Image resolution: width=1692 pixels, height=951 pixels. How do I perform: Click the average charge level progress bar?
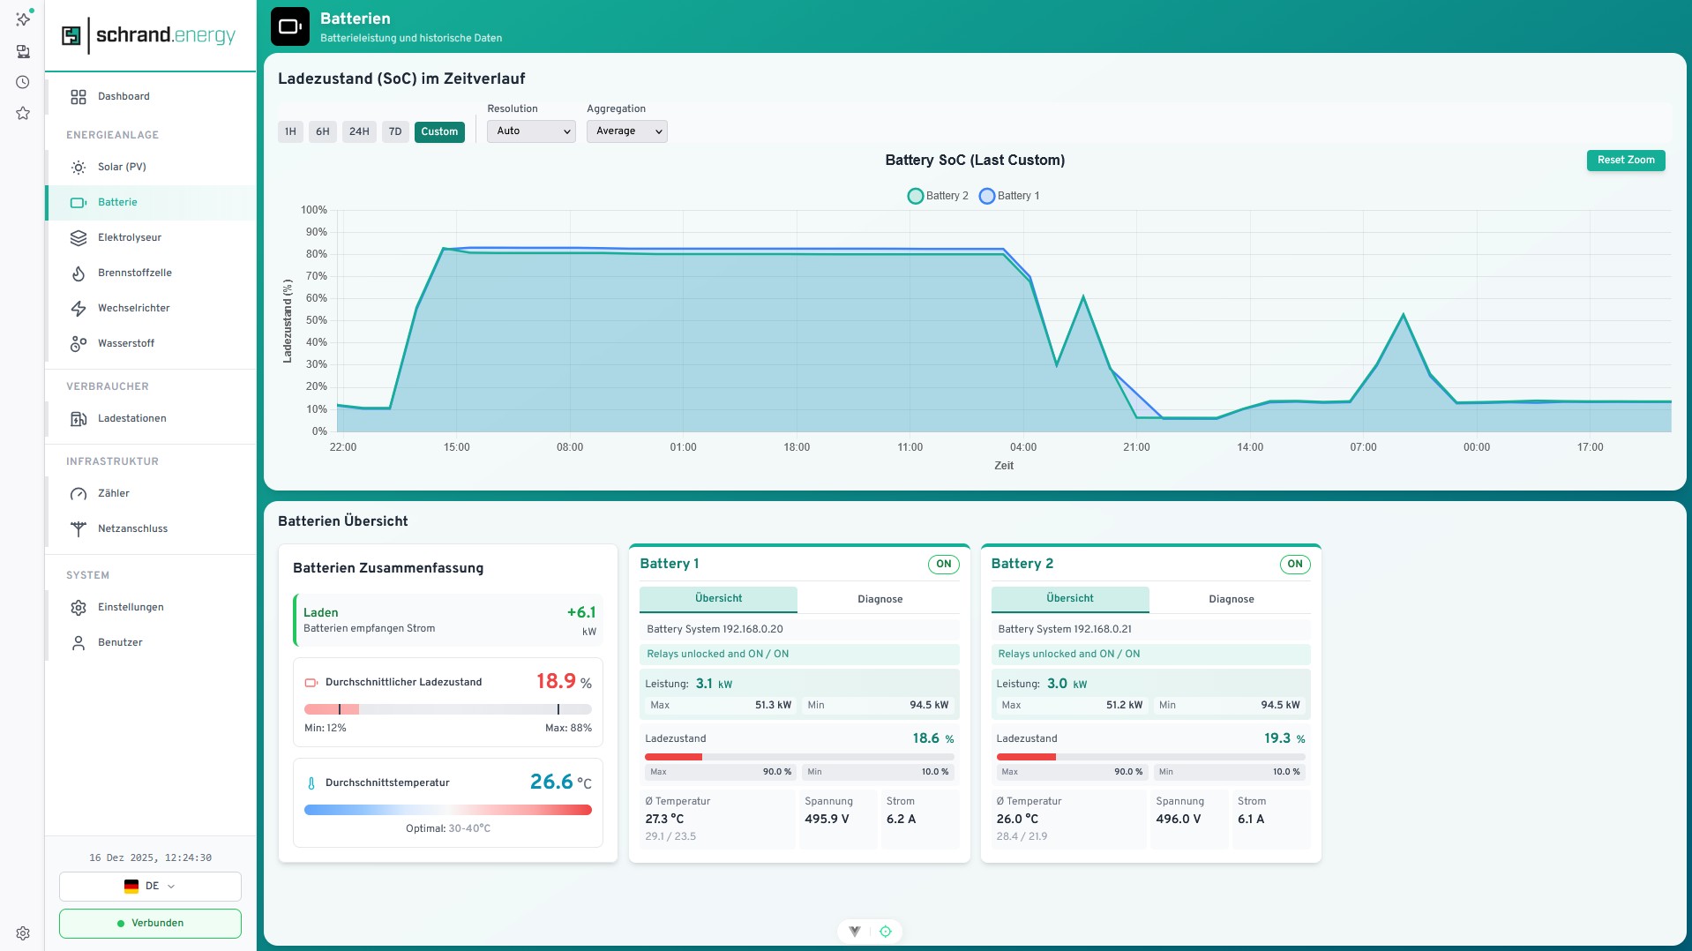point(447,709)
